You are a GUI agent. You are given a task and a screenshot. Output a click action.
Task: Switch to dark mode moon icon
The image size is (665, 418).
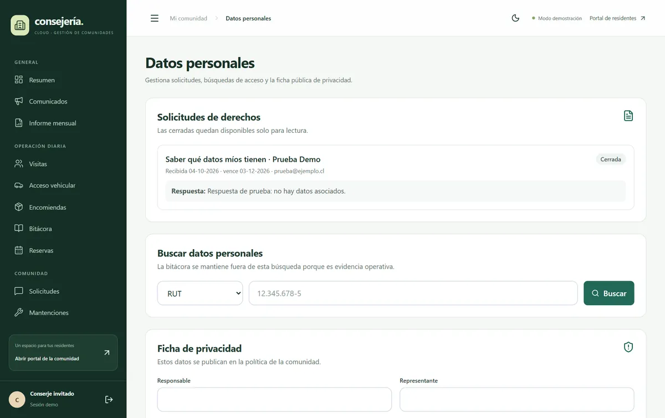point(515,18)
